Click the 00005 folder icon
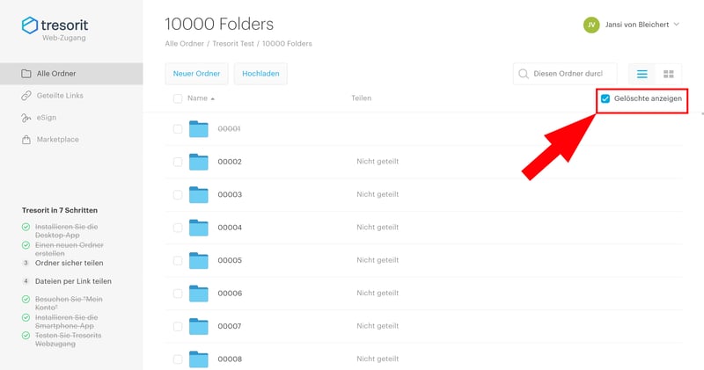Image resolution: width=704 pixels, height=370 pixels. [199, 260]
